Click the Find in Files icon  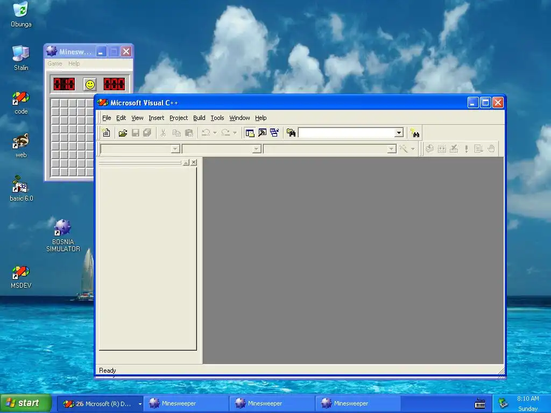(x=291, y=133)
